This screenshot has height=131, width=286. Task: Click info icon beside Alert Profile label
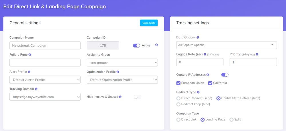(29, 72)
